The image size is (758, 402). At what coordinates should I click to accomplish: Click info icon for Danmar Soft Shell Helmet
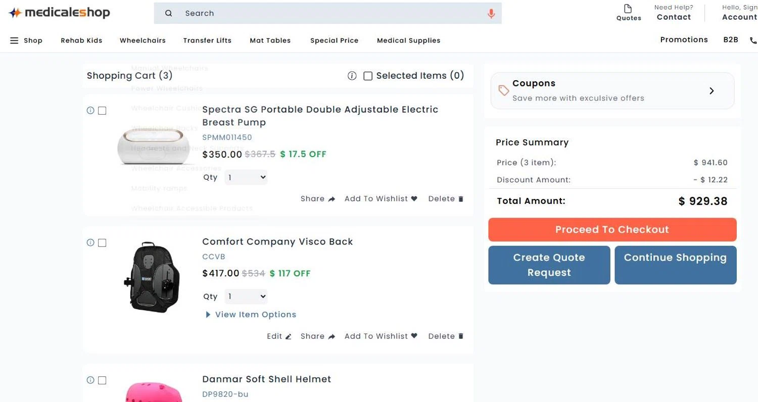(x=90, y=380)
